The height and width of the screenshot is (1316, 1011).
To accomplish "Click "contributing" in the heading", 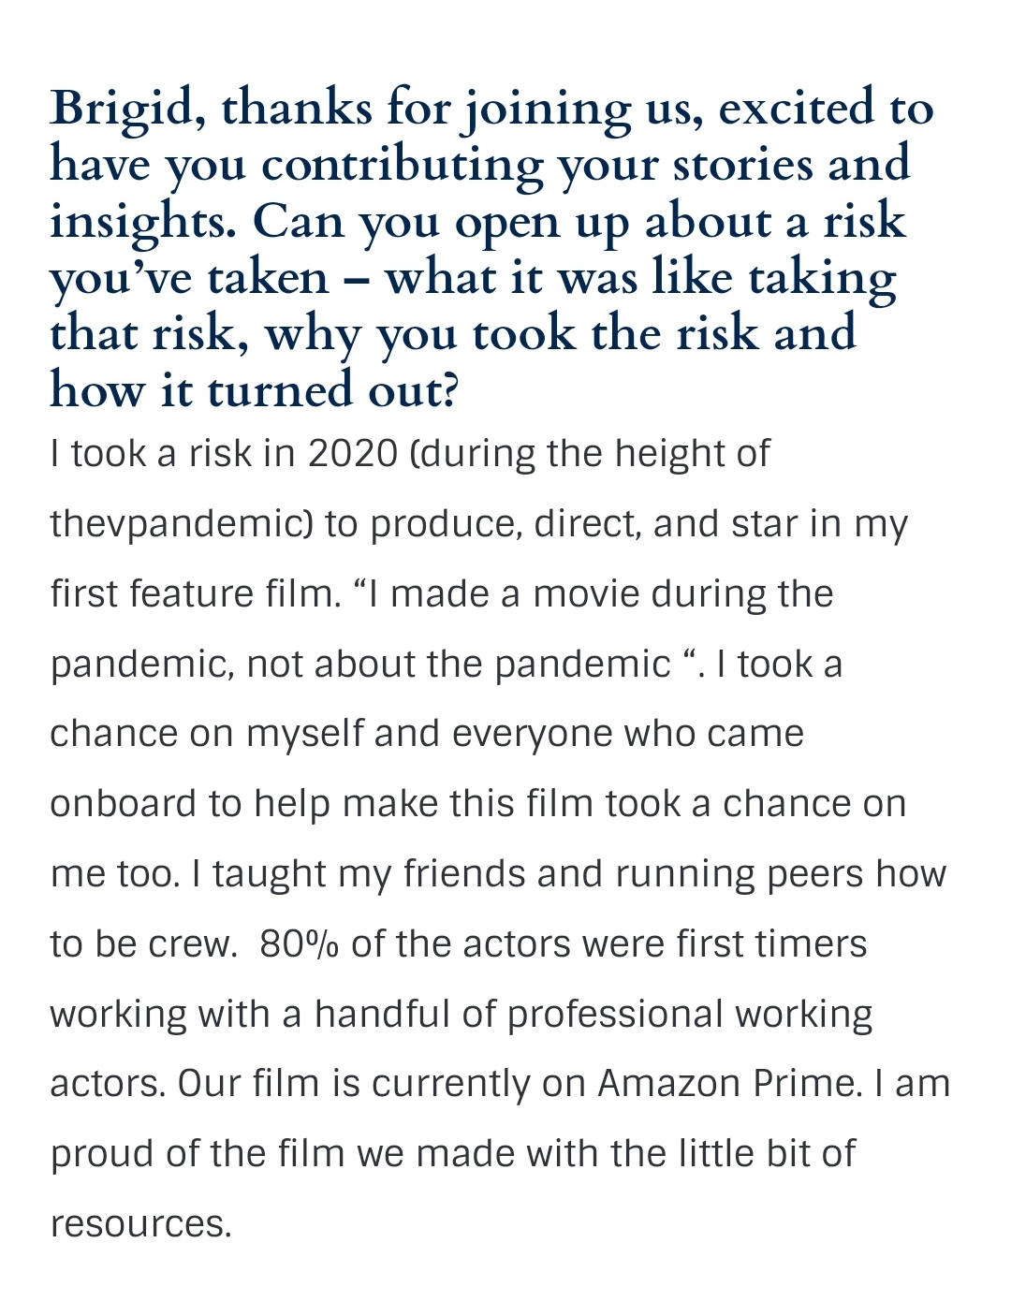I will tap(402, 164).
